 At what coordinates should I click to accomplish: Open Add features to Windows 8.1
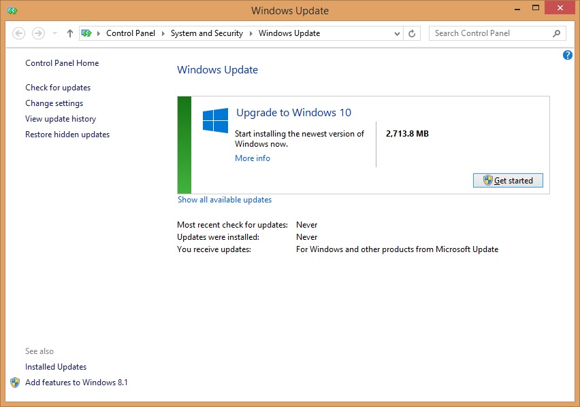pyautogui.click(x=76, y=383)
